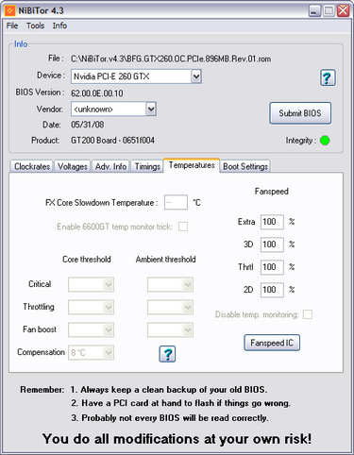Toggle Disable temp. monitoring checkbox
354x455 pixels.
(308, 314)
